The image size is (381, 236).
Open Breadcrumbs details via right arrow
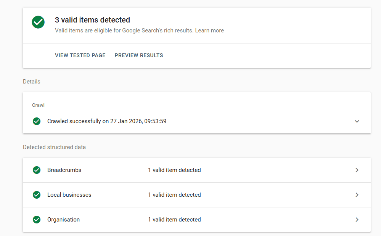pyautogui.click(x=357, y=170)
